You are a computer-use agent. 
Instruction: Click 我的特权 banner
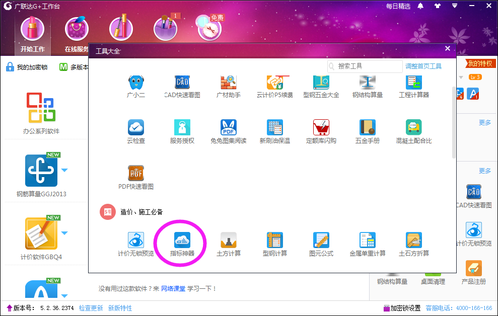pos(479,63)
